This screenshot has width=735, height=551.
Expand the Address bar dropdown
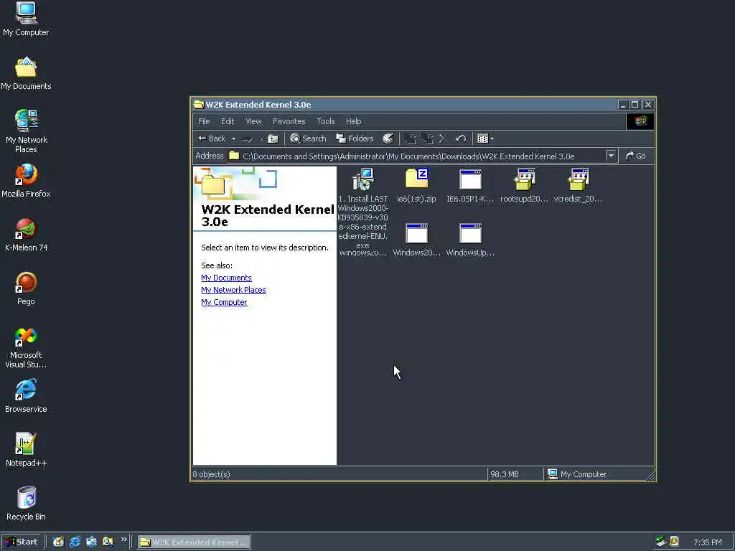[611, 156]
